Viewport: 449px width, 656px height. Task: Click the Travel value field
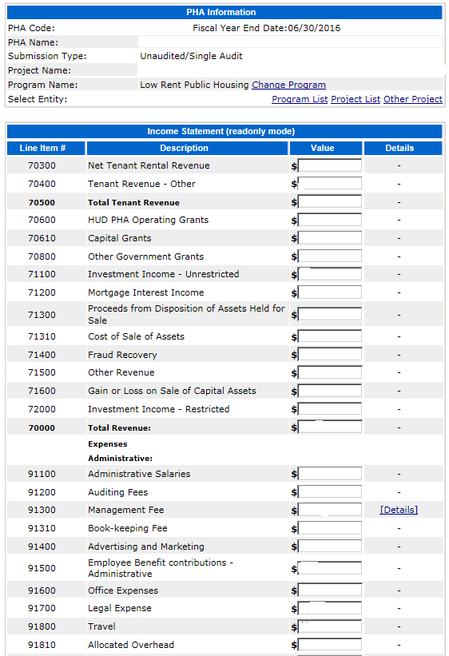pos(330,626)
